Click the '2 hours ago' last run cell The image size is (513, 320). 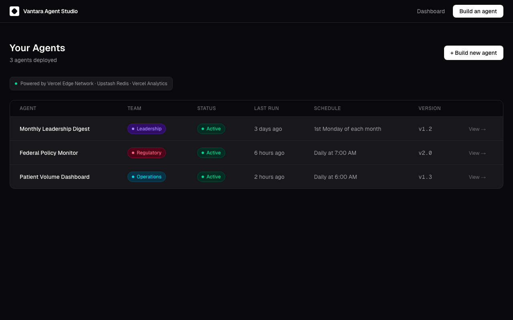tap(269, 177)
